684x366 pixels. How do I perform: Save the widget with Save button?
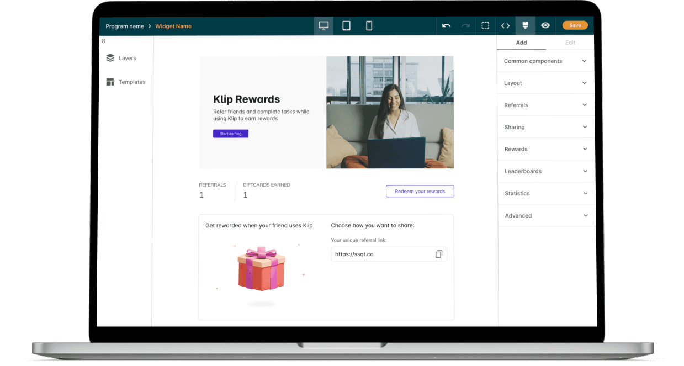click(575, 25)
